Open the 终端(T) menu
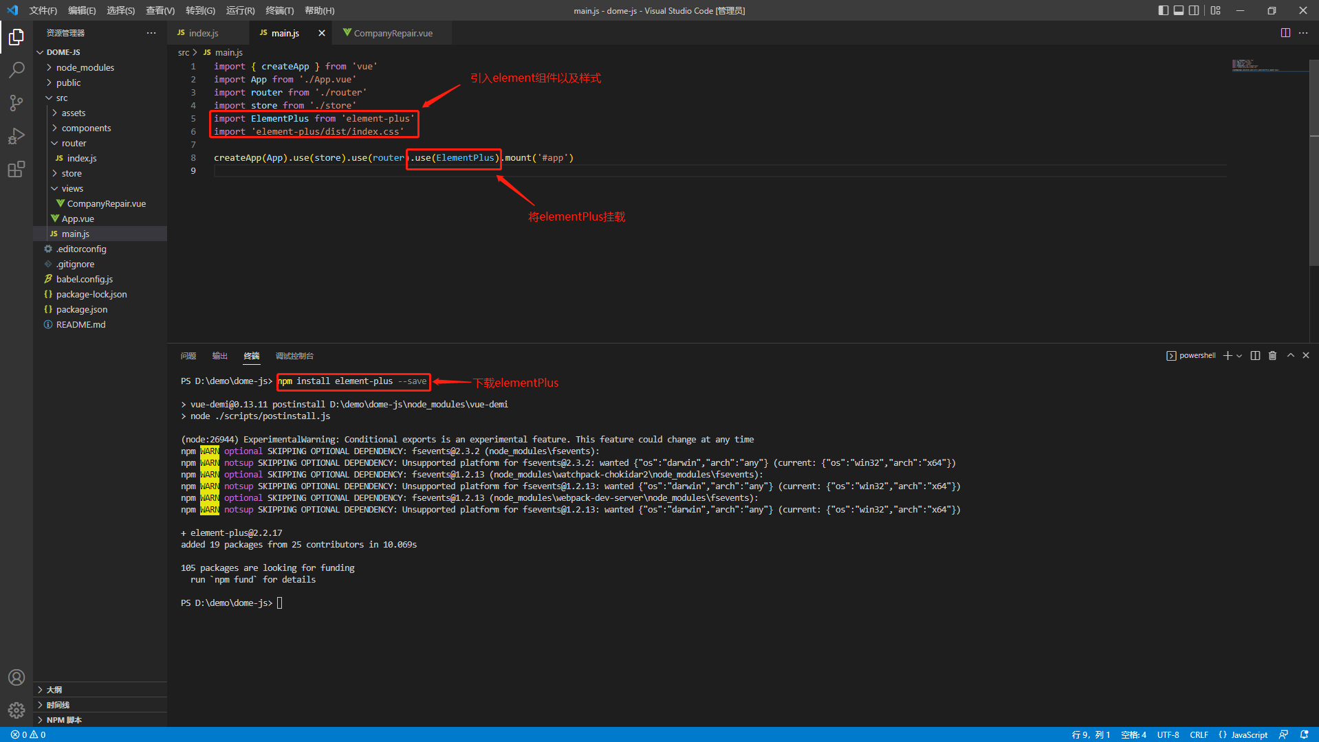 coord(279,10)
